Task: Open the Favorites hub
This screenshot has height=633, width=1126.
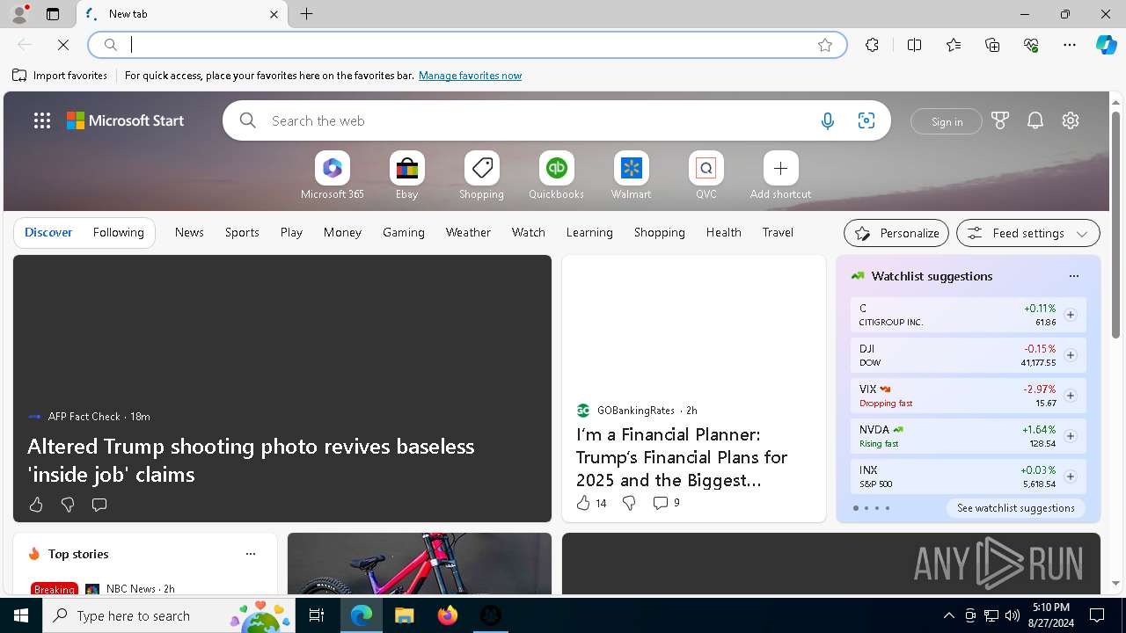Action: click(954, 45)
